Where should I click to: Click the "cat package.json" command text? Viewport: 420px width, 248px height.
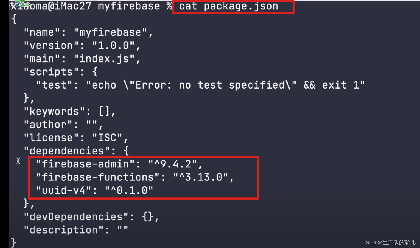(228, 6)
